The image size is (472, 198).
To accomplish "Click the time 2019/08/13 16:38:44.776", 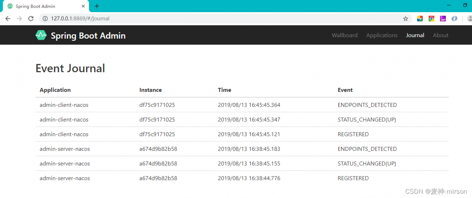I will [249, 178].
